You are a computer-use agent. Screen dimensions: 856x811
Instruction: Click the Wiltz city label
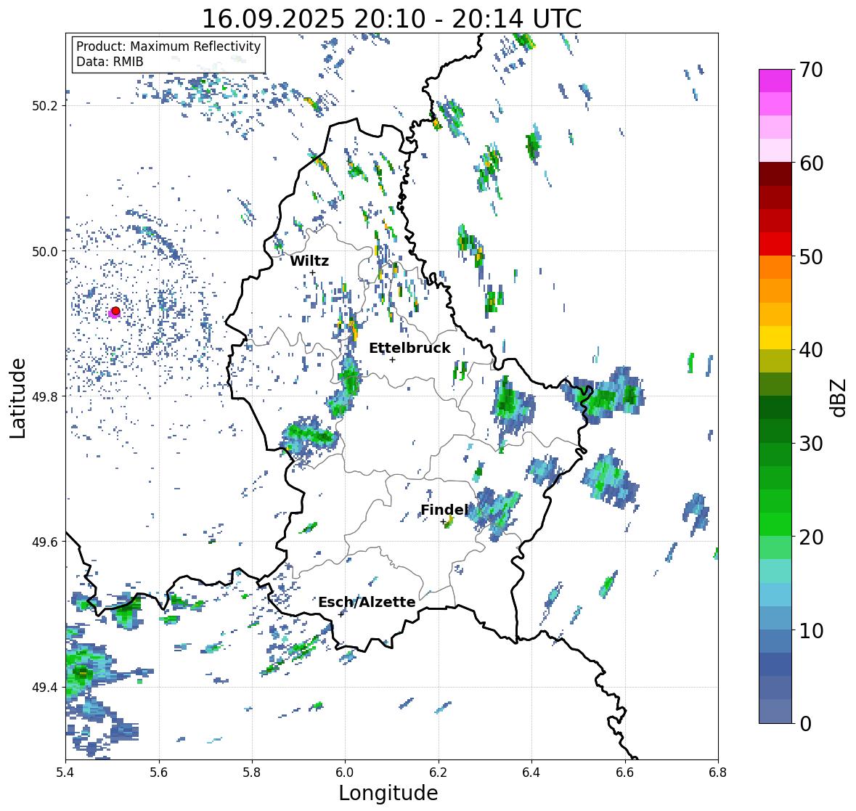(x=309, y=261)
